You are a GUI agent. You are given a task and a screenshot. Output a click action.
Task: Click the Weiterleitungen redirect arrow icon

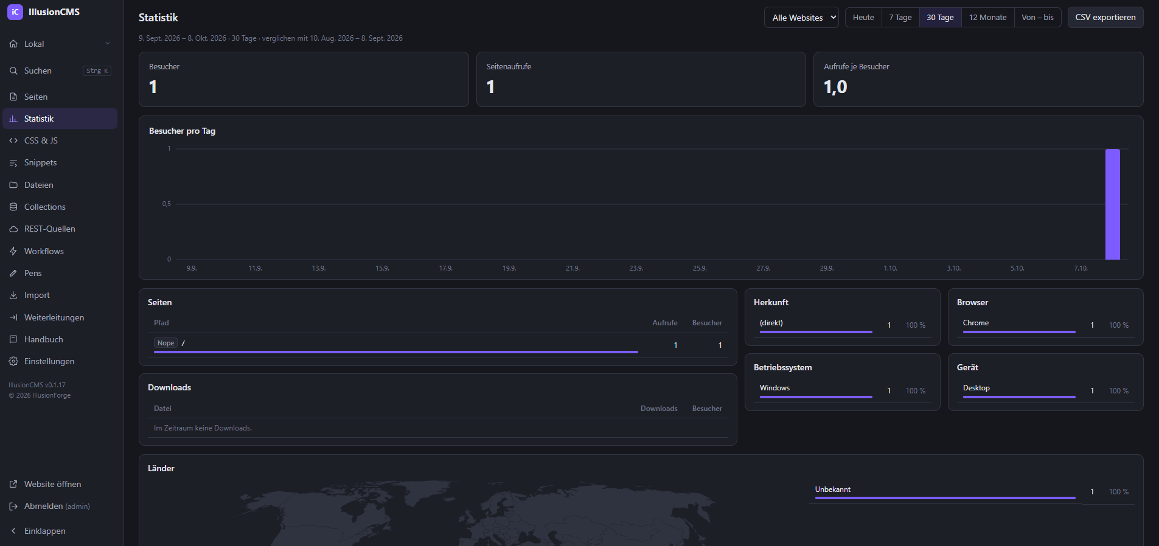(13, 317)
